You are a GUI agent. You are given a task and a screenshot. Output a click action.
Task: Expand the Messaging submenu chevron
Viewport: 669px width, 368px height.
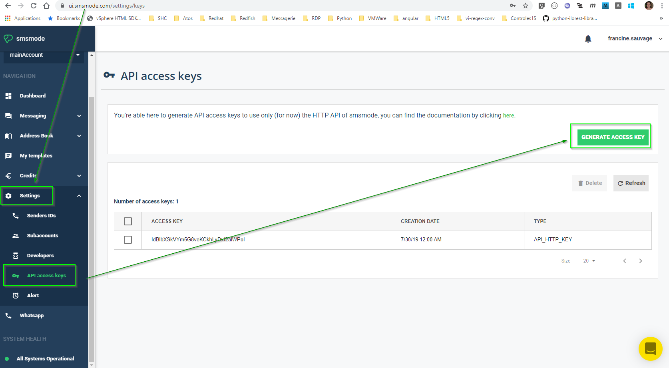[79, 116]
